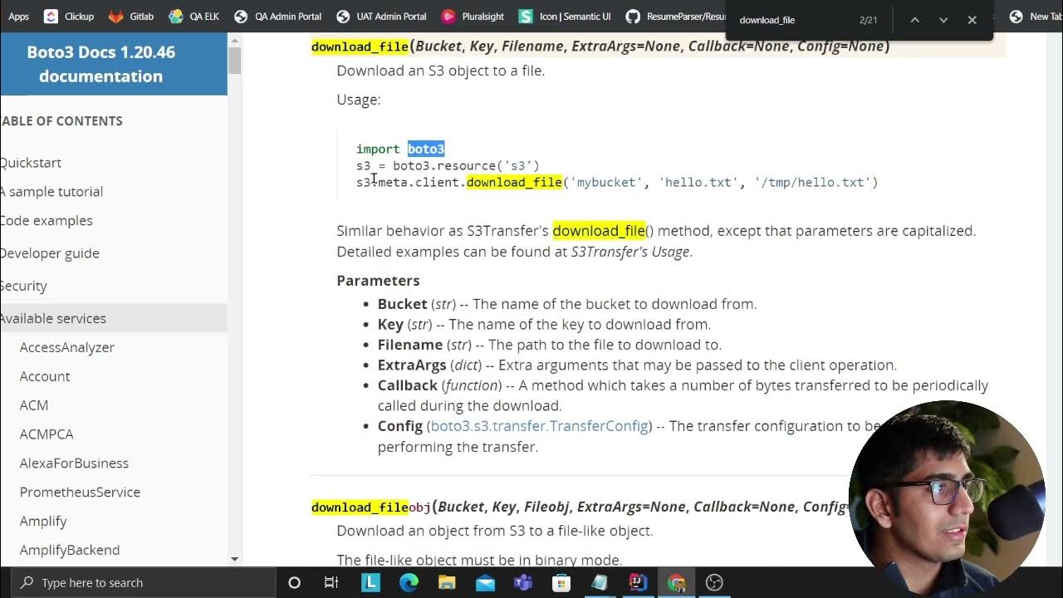The width and height of the screenshot is (1063, 598).
Task: Open the Code examples section
Action: (x=47, y=221)
